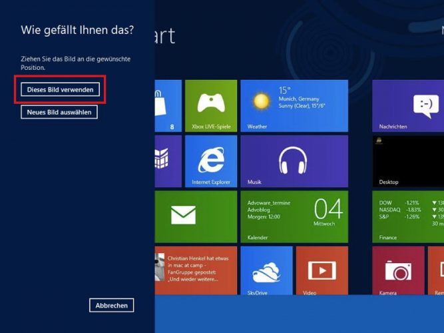Open the Kalender tile showing 04
Image resolution: width=444 pixels, height=333 pixels.
tap(294, 216)
